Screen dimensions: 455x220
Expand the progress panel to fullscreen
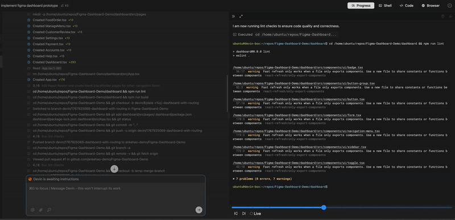[241, 16]
